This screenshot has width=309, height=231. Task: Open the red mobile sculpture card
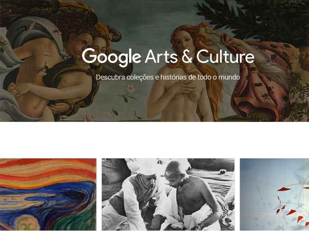click(x=275, y=194)
